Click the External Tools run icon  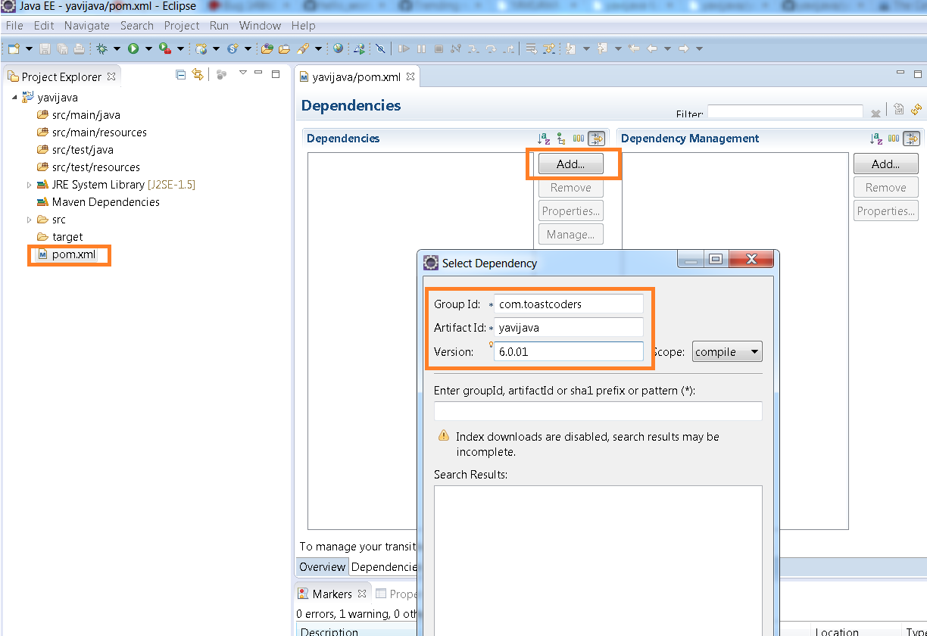pos(164,48)
